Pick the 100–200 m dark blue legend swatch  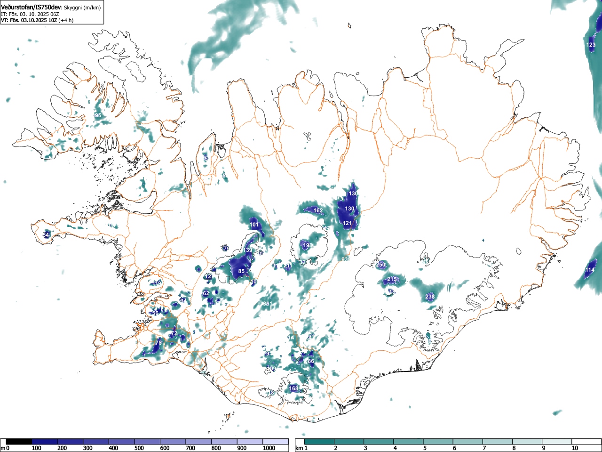click(45, 442)
